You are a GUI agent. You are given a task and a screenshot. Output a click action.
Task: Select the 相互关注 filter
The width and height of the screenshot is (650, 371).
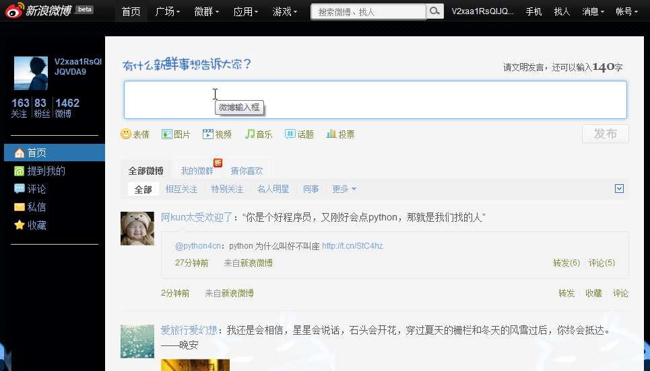181,189
